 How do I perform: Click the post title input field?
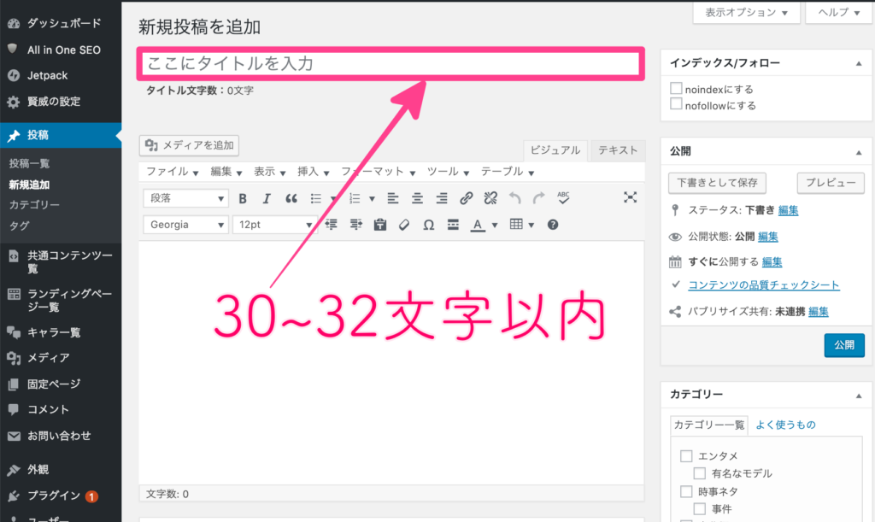pos(392,64)
